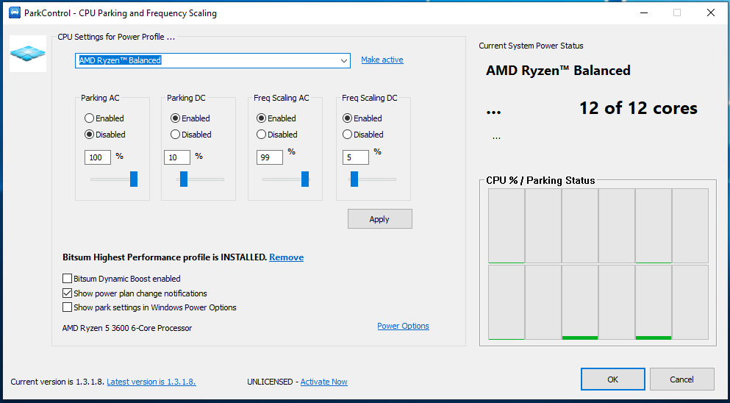This screenshot has width=730, height=403.
Task: Select Enabled under Parking AC
Action: 90,118
